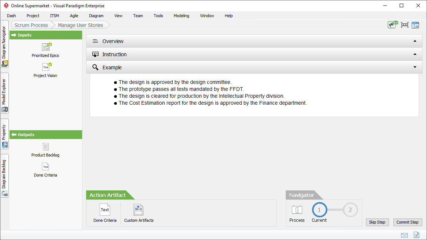
Task: Open the Done Criteria output icon
Action: coord(46,167)
